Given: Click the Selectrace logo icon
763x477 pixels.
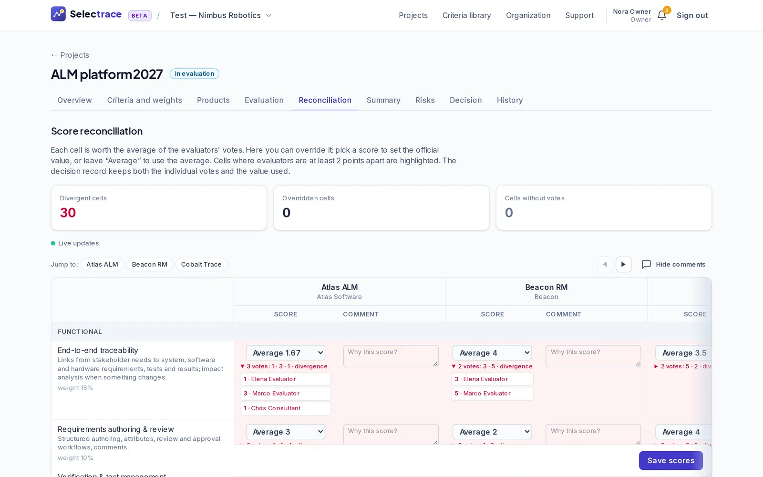Looking at the screenshot, I should (58, 14).
